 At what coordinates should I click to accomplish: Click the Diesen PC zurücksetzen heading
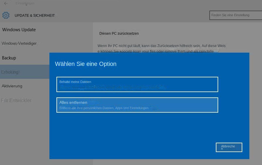click(x=119, y=34)
